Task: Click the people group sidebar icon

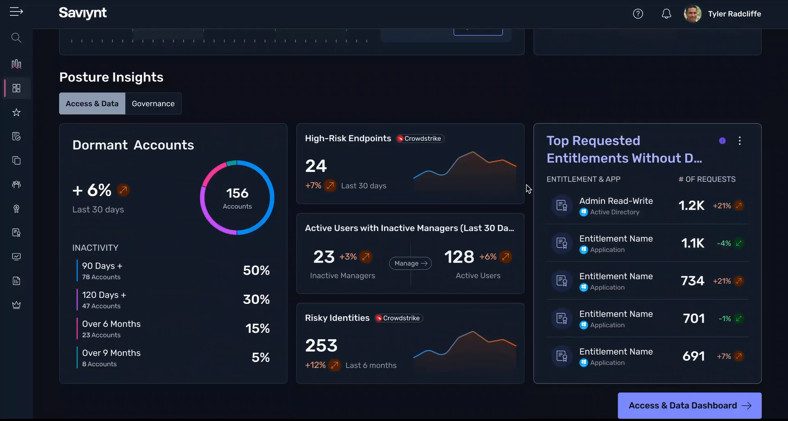Action: pos(16,185)
